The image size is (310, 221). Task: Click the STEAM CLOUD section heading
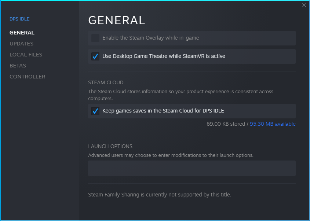tap(106, 82)
